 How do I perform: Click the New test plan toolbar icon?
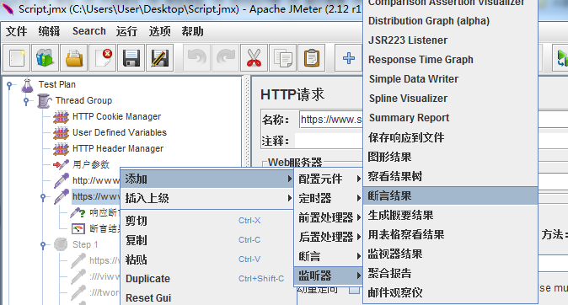tap(17, 58)
